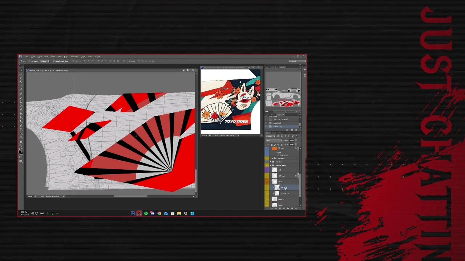
Task: Open Google Chrome from the taskbar
Action: tap(159, 214)
